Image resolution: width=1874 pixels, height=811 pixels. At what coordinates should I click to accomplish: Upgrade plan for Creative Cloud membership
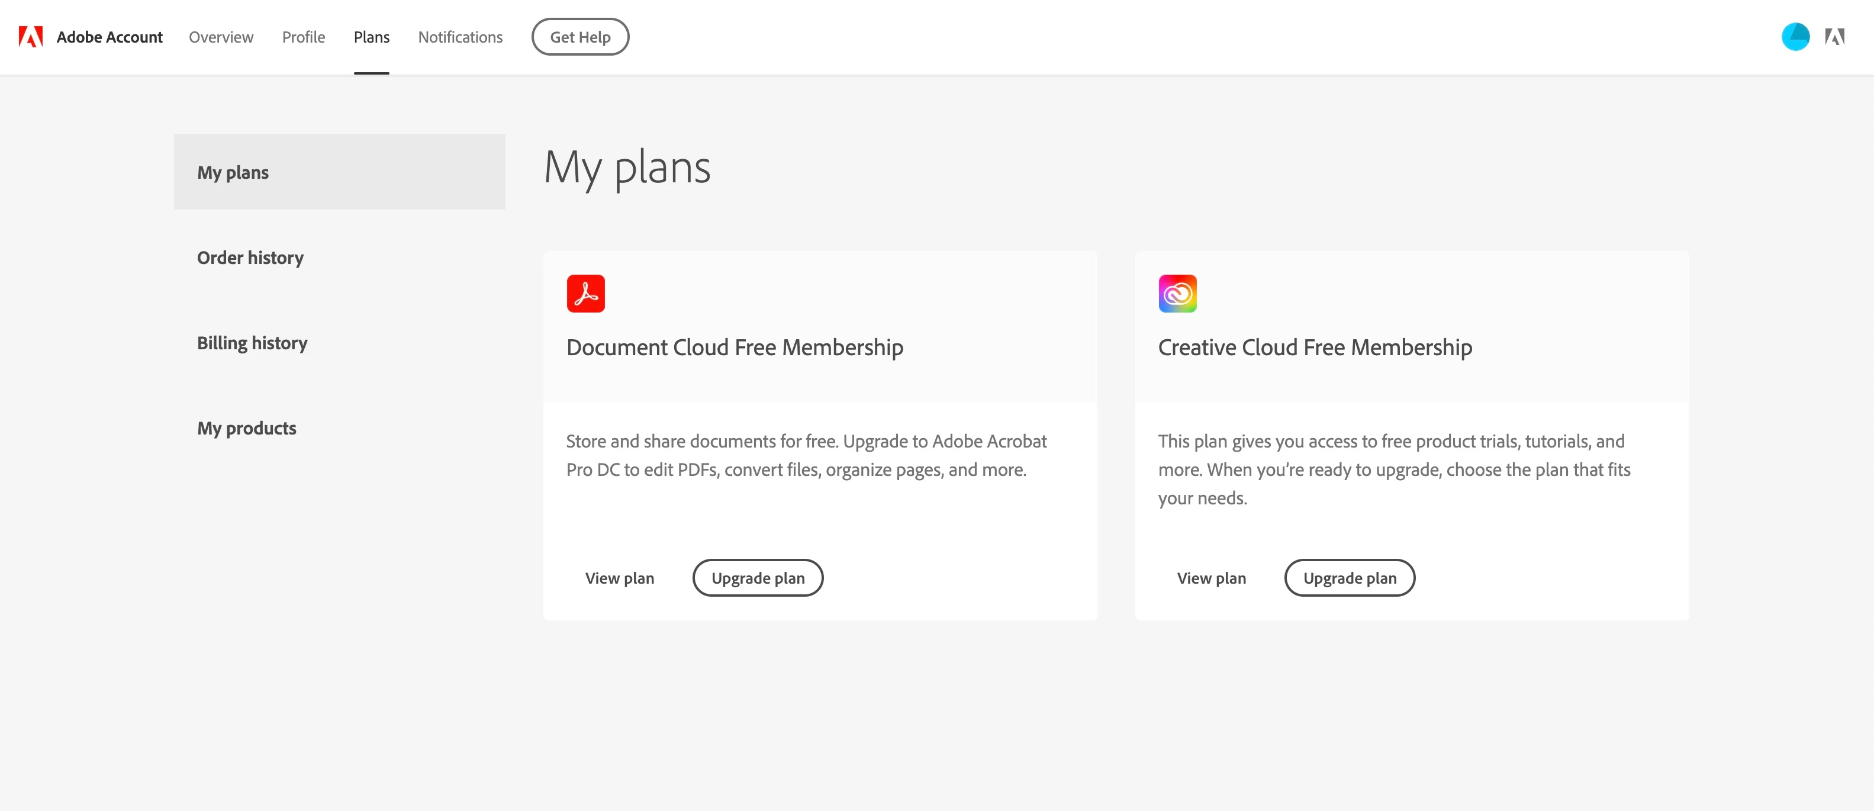tap(1349, 578)
